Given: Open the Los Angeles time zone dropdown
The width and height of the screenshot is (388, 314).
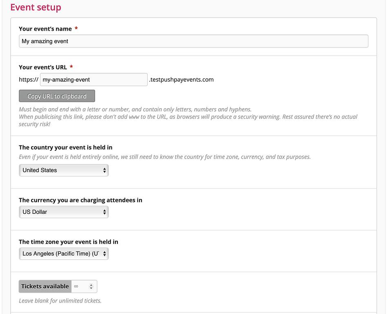Looking at the screenshot, I should (x=64, y=253).
